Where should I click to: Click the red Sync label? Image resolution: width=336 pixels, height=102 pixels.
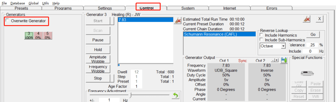pos(242,61)
